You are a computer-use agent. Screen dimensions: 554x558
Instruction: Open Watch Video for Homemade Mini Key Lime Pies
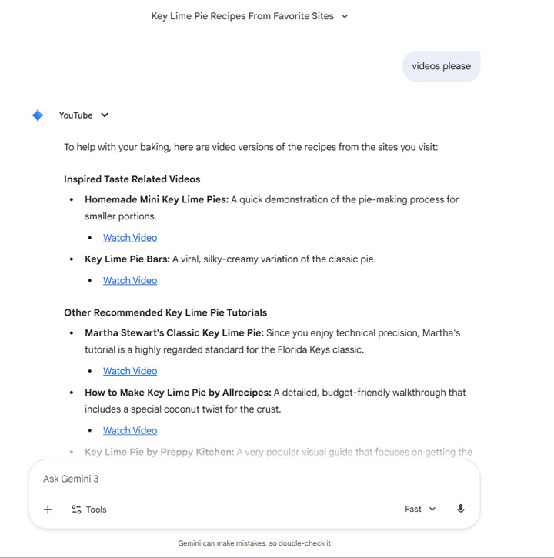[x=130, y=238]
